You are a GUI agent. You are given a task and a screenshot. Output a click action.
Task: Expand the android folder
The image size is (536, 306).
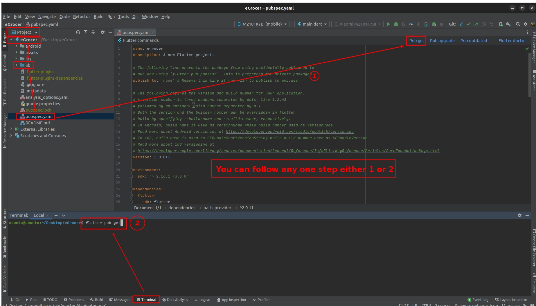pos(17,46)
